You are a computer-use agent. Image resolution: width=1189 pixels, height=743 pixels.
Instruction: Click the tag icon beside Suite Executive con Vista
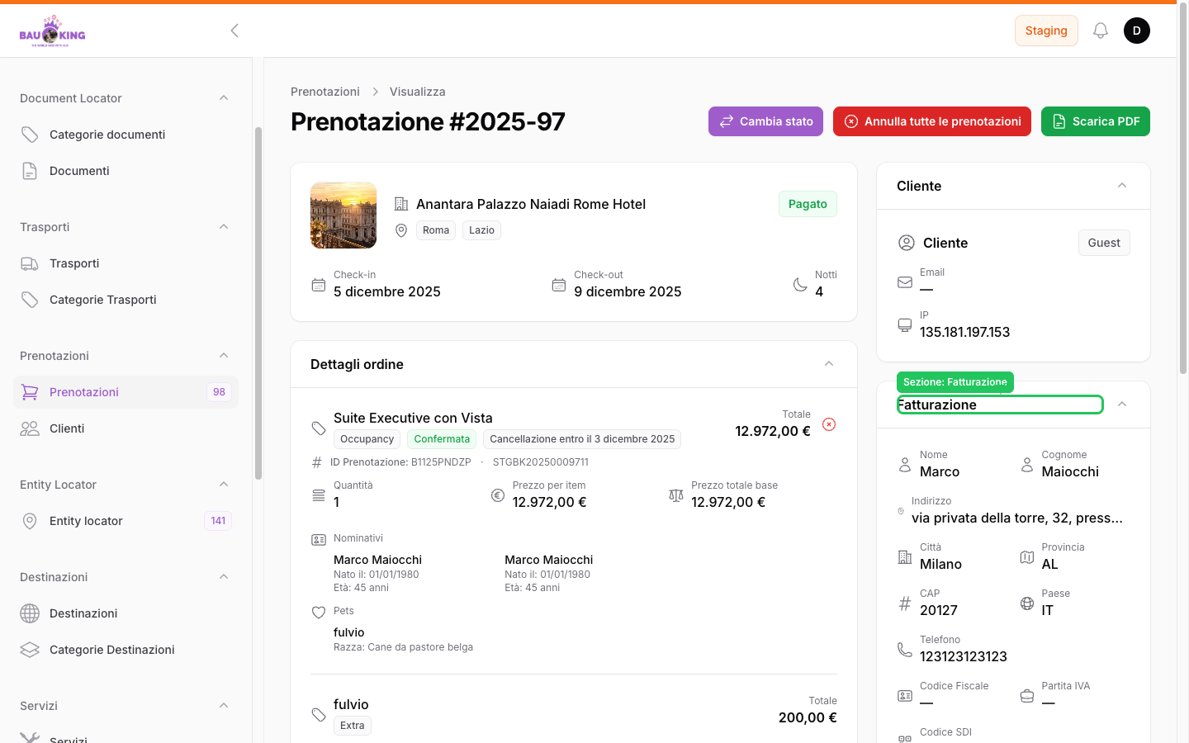(319, 428)
